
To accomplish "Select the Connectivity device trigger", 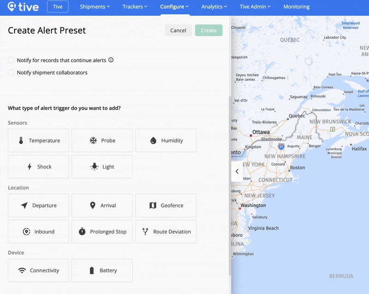I will coord(38,270).
